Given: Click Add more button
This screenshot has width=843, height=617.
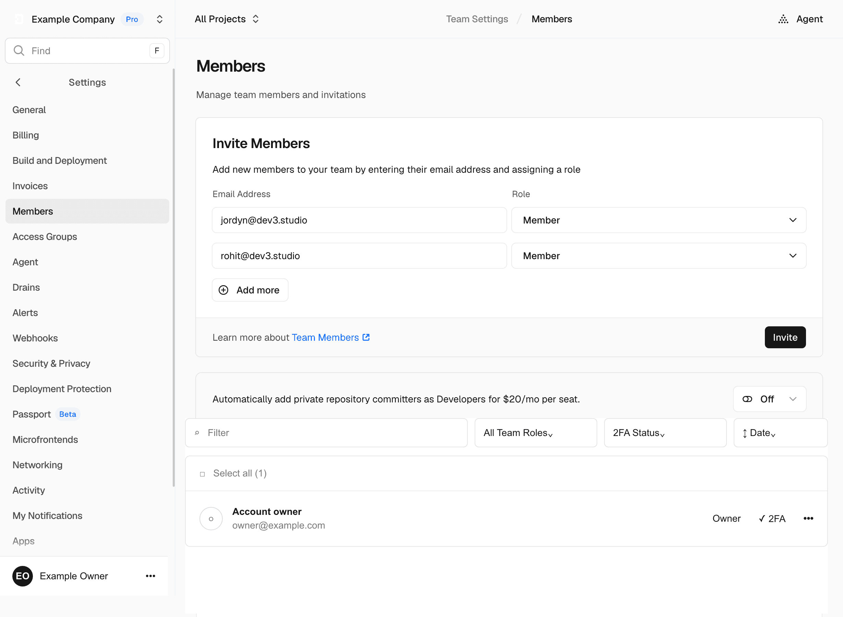Looking at the screenshot, I should pos(250,290).
